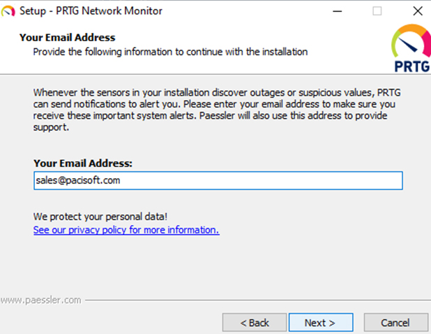Close the PRTG Setup window

click(x=416, y=11)
